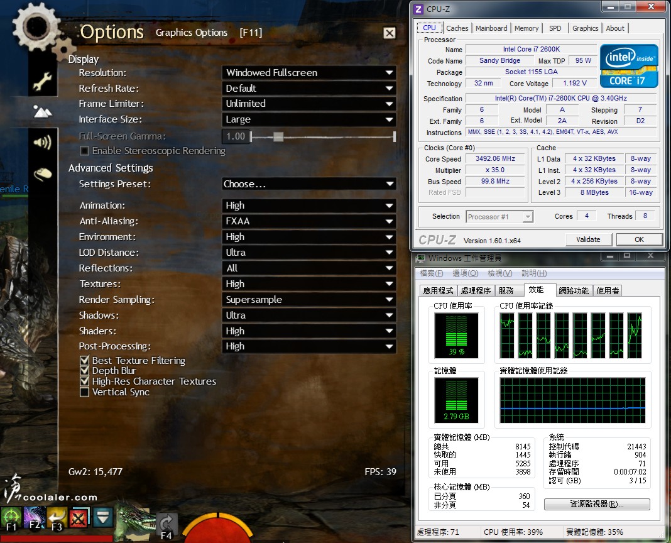Screen dimensions: 671x543
Task: Click CPU-Z Core Speed value 3492.06 MHz
Action: [x=495, y=158]
